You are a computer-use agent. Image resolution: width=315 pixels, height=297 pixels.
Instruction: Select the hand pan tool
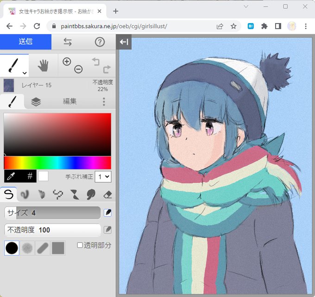(x=43, y=65)
